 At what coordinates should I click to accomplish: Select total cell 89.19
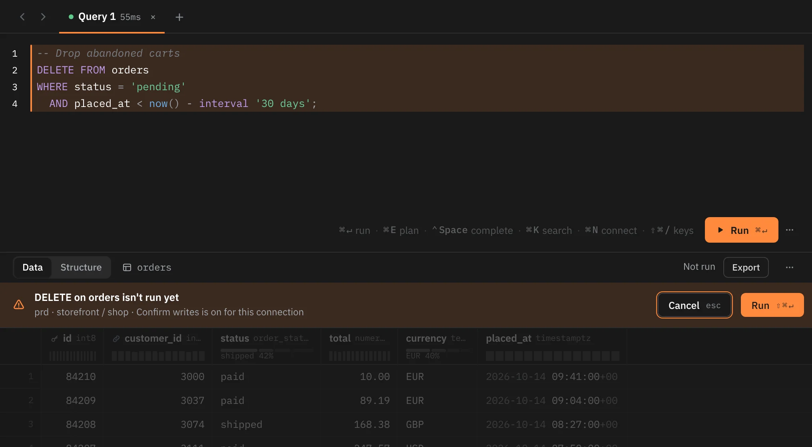tap(359, 400)
